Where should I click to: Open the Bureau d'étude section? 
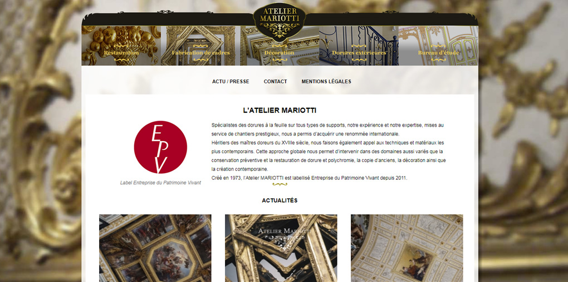(438, 46)
